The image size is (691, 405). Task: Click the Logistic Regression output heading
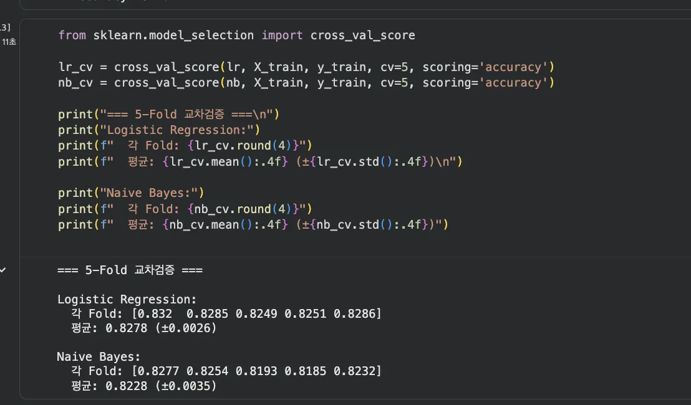127,300
